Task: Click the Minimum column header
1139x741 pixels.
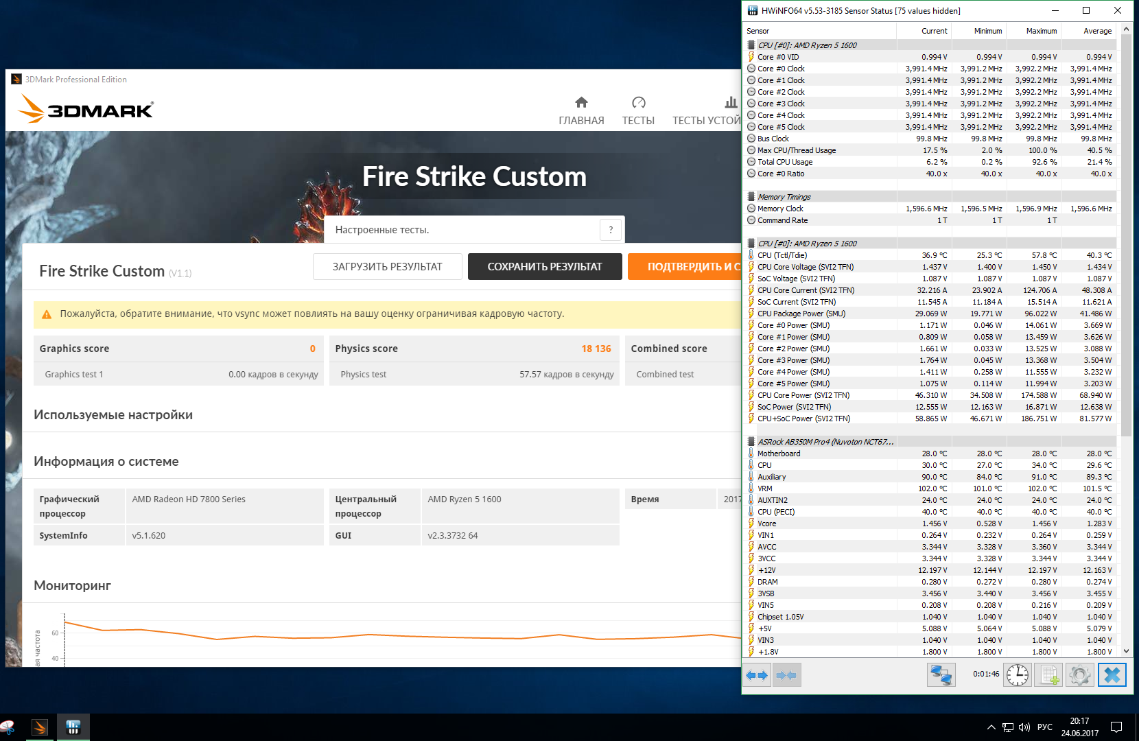Action: 978,31
